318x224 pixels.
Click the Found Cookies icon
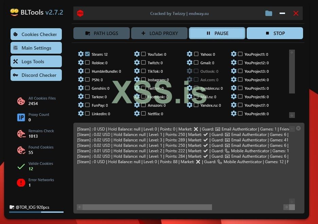coord(21,150)
